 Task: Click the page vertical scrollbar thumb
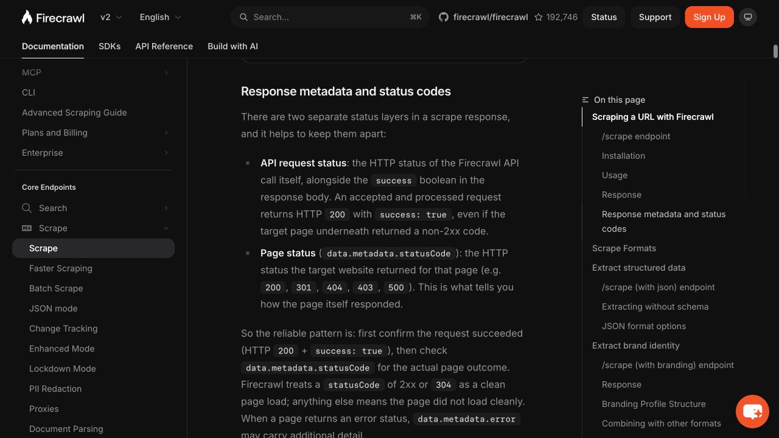tap(775, 52)
